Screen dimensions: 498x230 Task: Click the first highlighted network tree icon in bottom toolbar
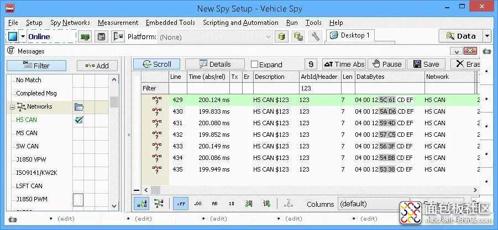(142, 204)
